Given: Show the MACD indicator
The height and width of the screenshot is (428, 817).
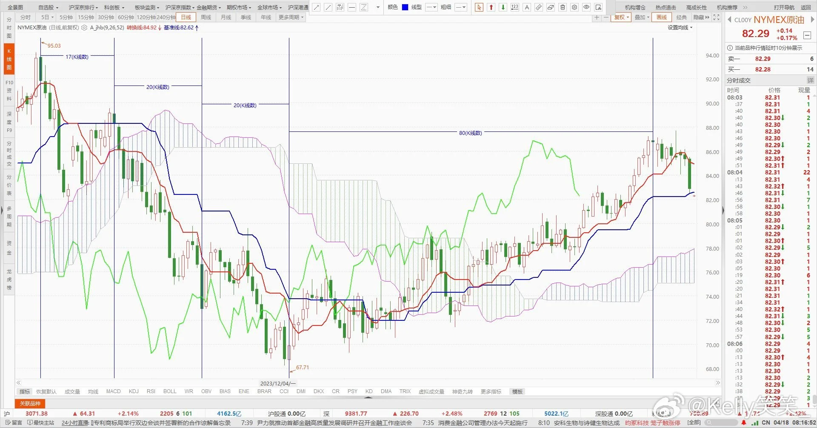Looking at the screenshot, I should click(x=113, y=391).
